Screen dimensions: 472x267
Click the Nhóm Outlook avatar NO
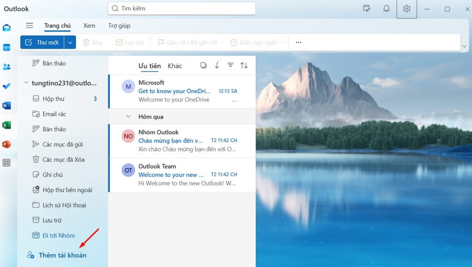coord(128,136)
